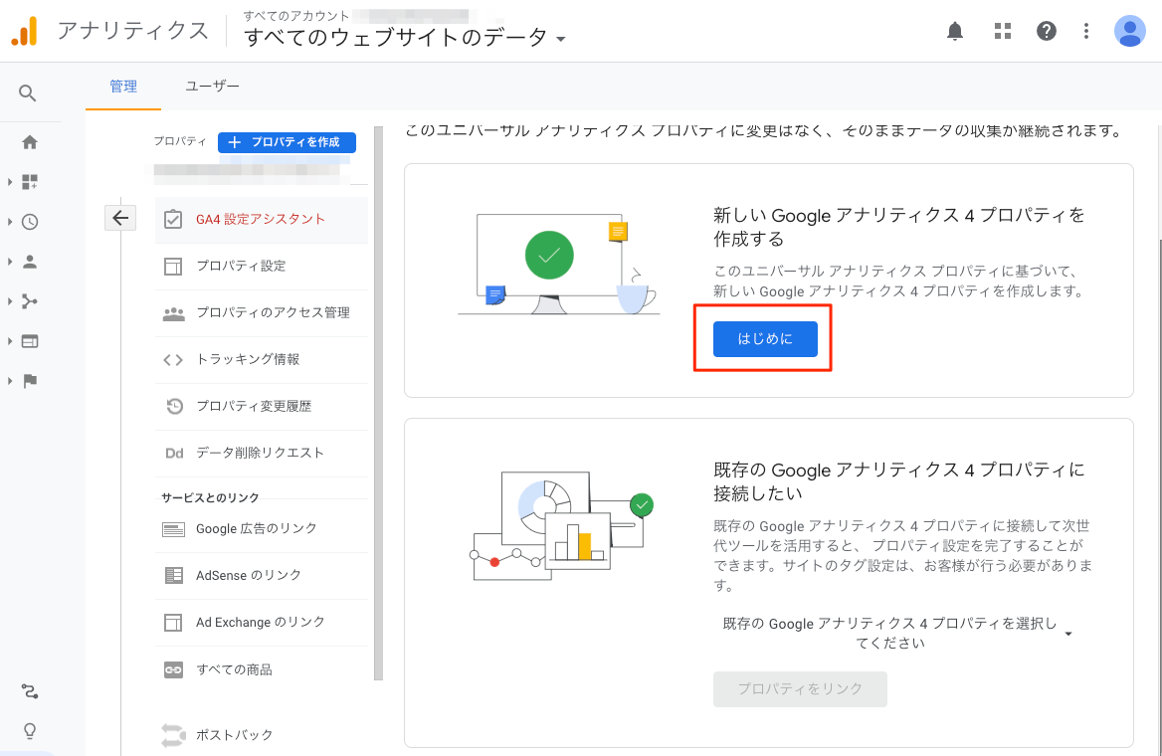Click the Google Analytics logo
Image resolution: width=1162 pixels, height=756 pixels.
[x=25, y=31]
